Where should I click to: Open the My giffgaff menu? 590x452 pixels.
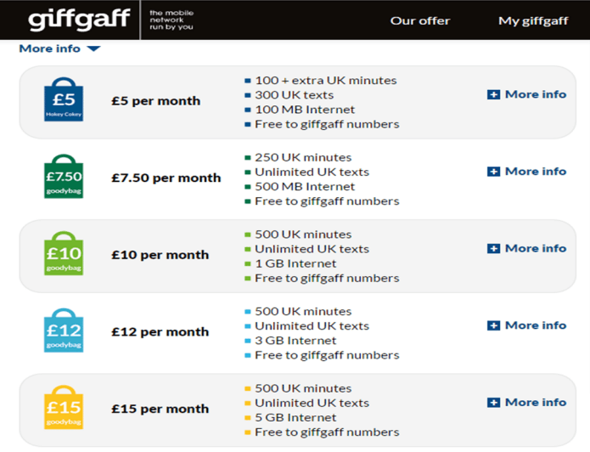click(x=533, y=20)
